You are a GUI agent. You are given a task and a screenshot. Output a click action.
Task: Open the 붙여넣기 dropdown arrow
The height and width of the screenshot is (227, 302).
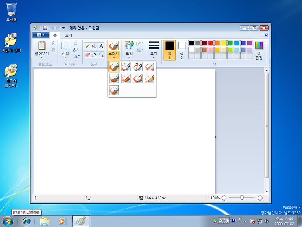42,58
